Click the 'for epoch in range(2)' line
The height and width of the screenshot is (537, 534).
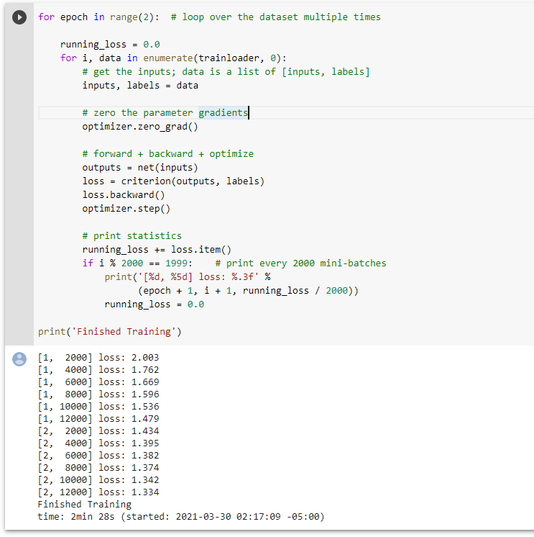[98, 17]
